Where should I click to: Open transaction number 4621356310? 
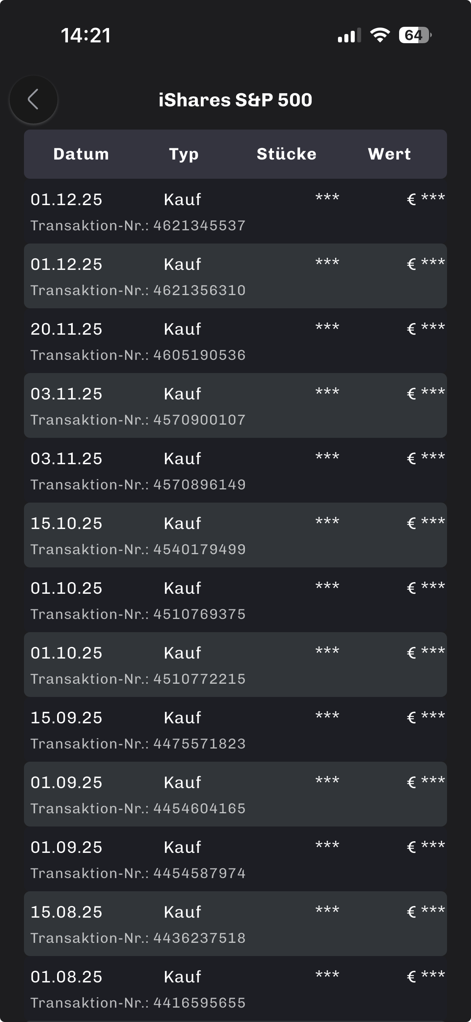pyautogui.click(x=235, y=276)
